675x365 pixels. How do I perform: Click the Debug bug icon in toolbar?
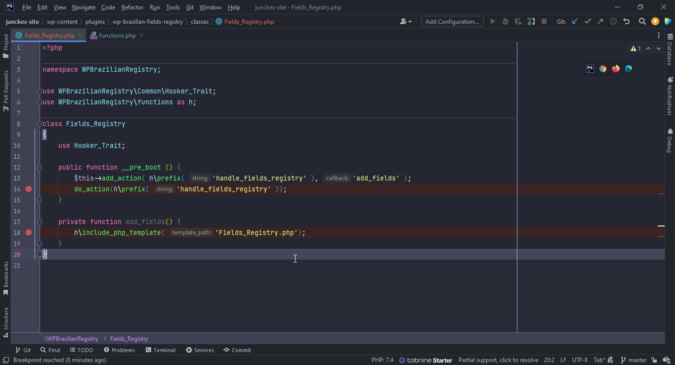tap(505, 21)
